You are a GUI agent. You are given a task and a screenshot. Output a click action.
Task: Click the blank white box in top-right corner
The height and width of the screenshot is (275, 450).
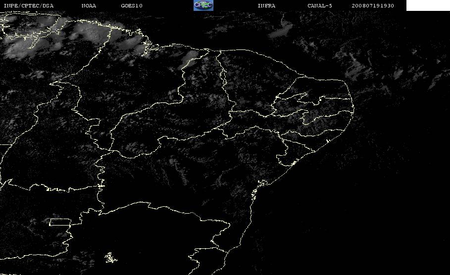click(428, 5)
